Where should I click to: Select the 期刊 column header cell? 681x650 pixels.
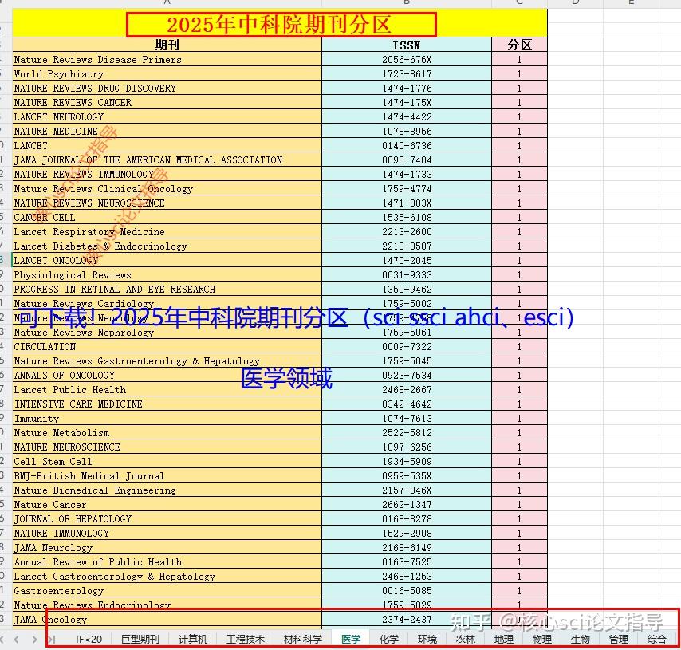(x=166, y=45)
